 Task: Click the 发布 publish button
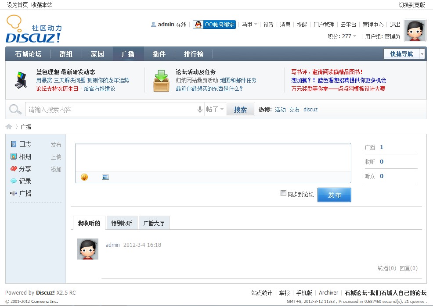coord(335,195)
